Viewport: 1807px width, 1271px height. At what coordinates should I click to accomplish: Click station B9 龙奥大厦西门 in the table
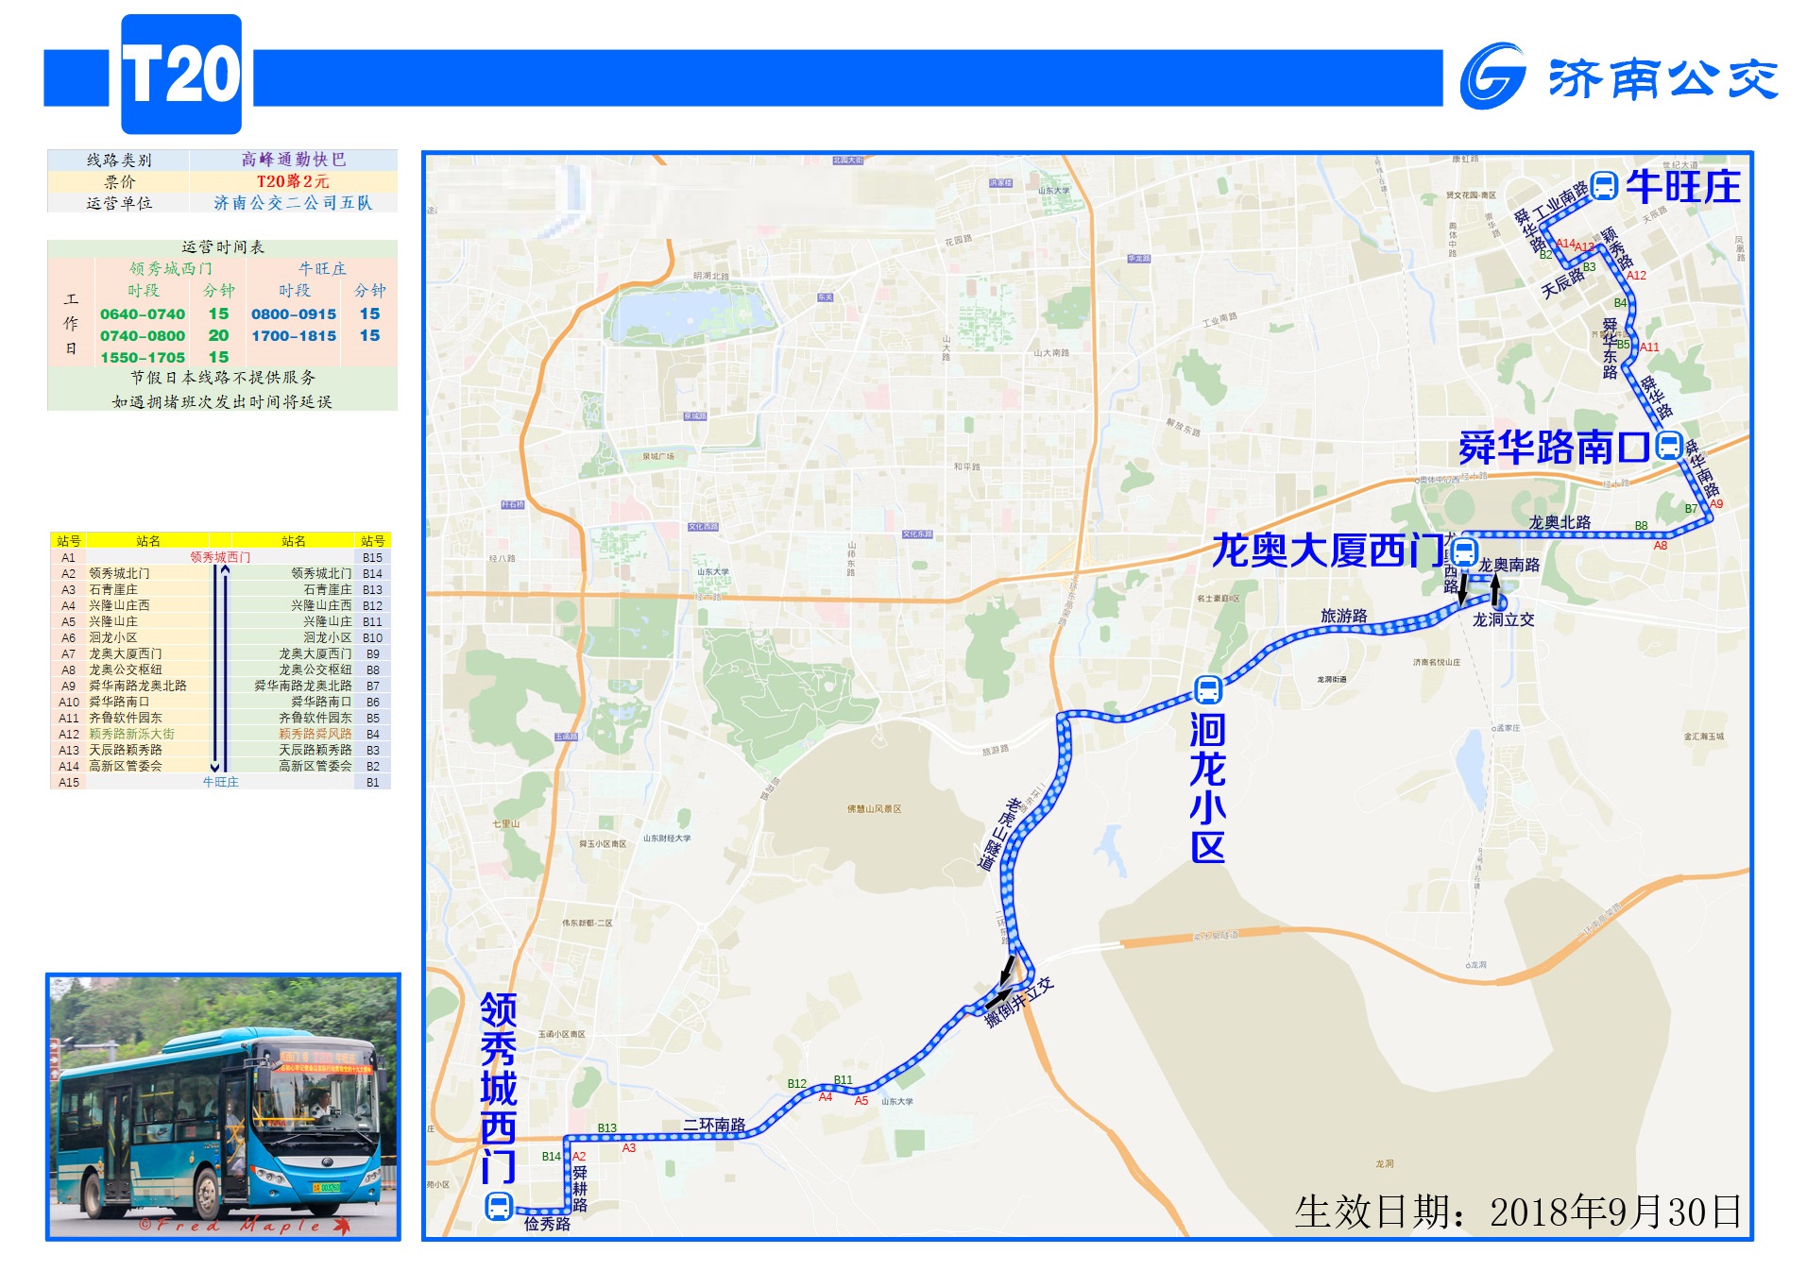[x=315, y=653]
